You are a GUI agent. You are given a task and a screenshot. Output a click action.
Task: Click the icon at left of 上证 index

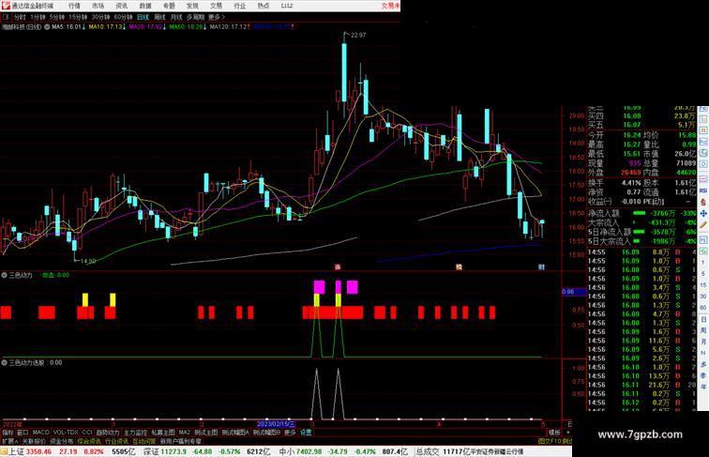click(4, 451)
